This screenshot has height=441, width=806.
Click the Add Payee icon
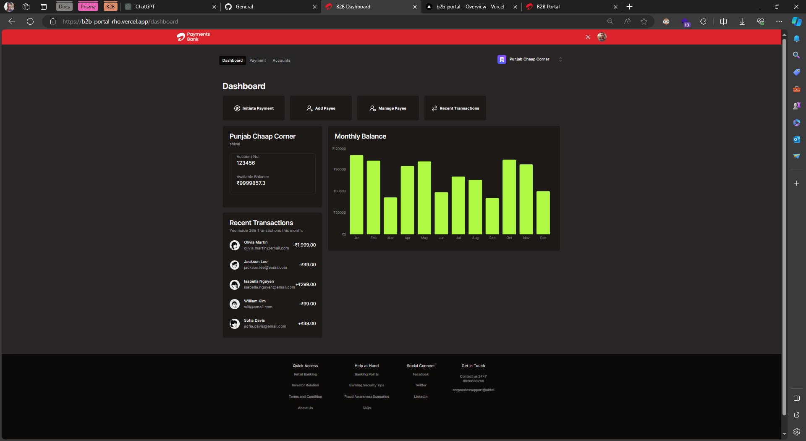coord(309,108)
